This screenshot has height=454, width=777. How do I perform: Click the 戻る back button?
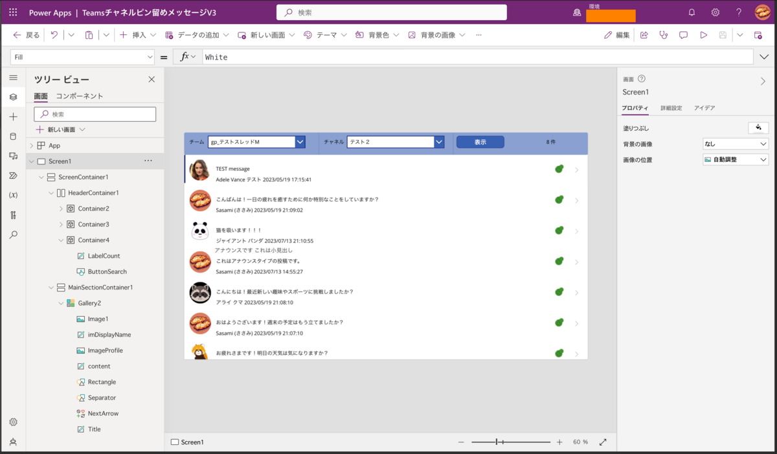pos(26,35)
